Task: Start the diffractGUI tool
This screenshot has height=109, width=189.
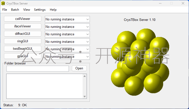Action: coord(23,34)
